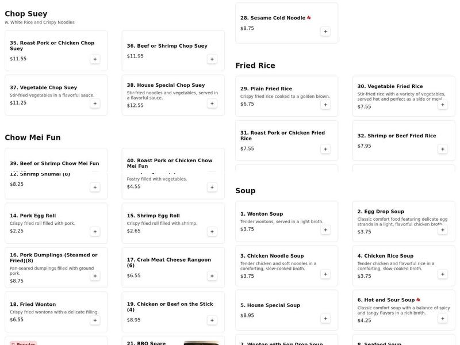
Task: Add Sesame Cold Noodle to cart
Action: point(325,32)
